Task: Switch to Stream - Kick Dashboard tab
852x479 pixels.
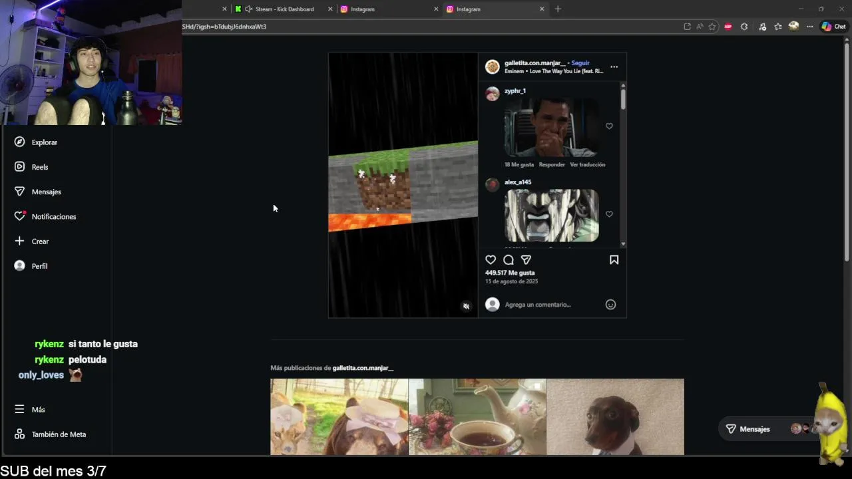Action: point(284,9)
